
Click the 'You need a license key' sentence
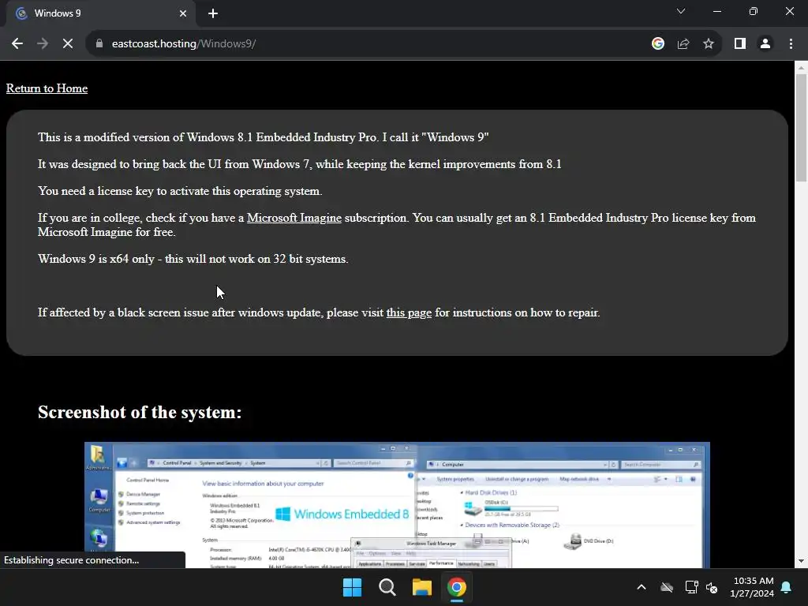[180, 191]
